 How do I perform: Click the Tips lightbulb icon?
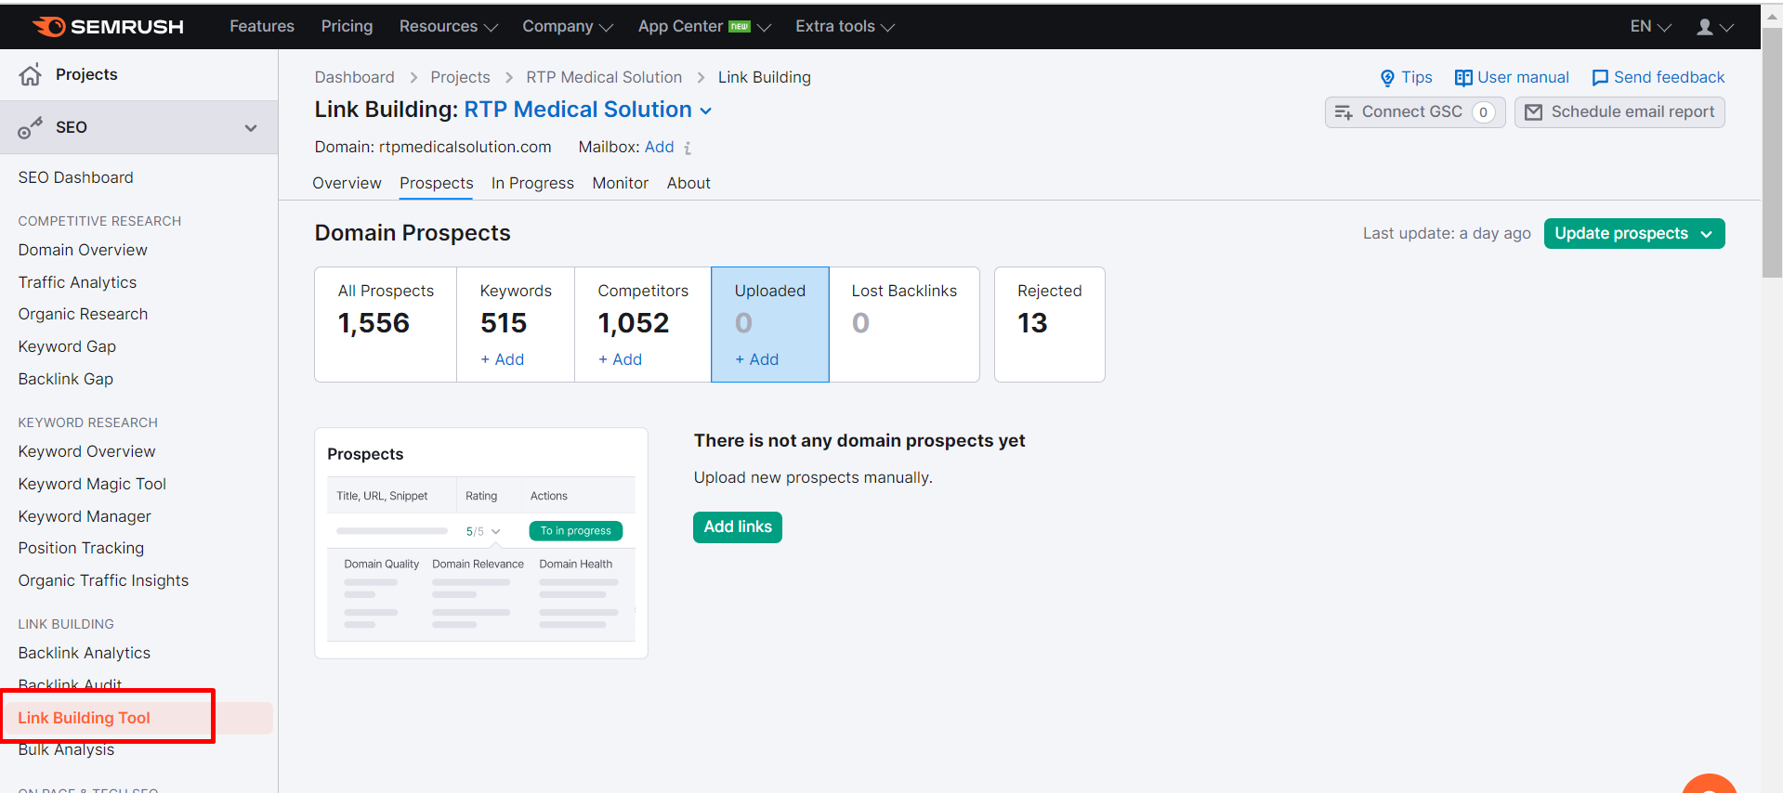[x=1387, y=78]
